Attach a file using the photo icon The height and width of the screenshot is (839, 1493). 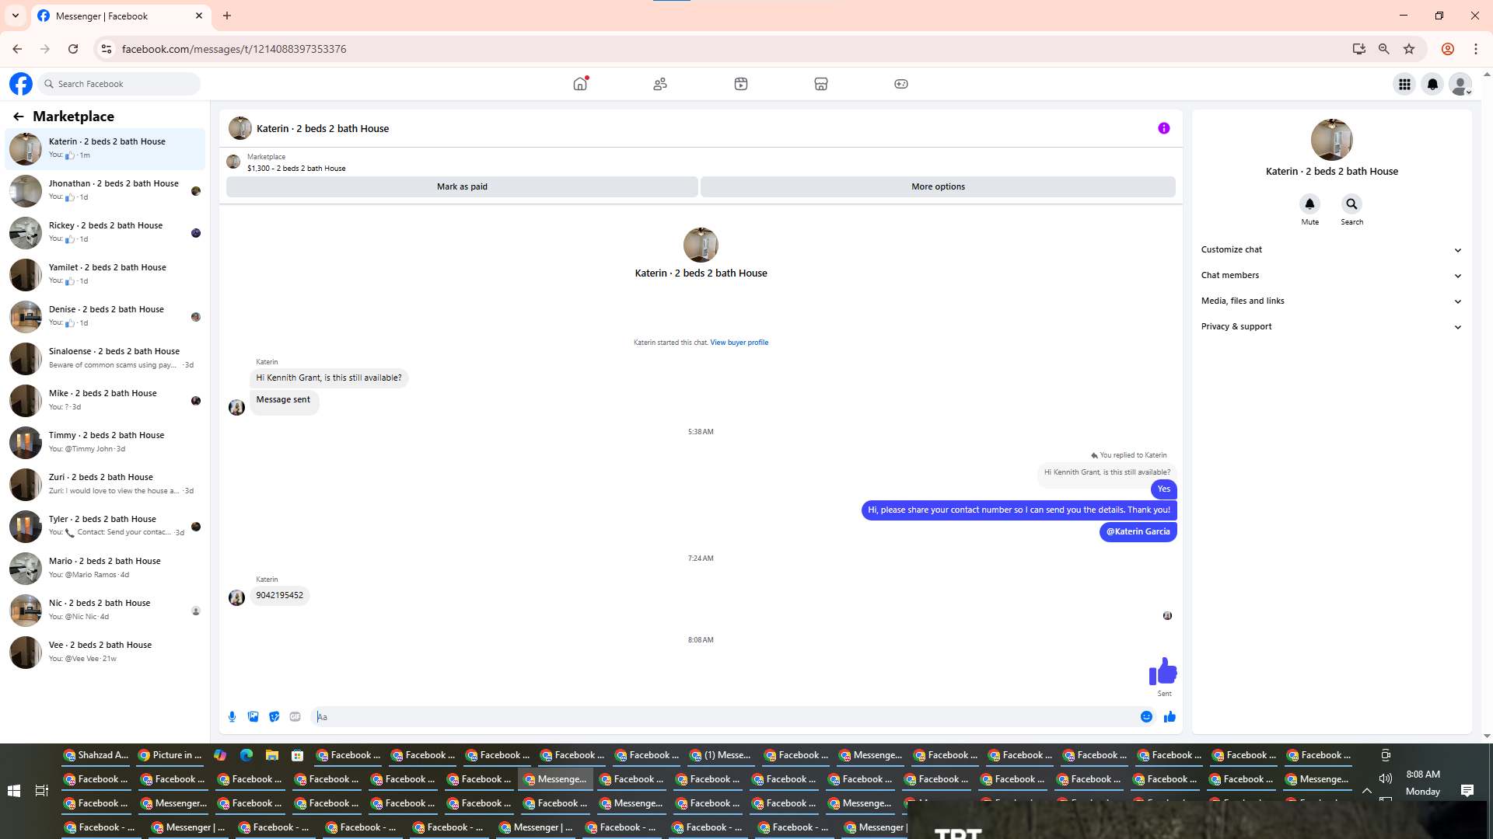point(253,717)
